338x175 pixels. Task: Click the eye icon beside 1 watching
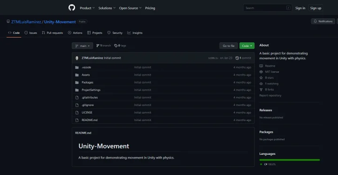point(261,84)
